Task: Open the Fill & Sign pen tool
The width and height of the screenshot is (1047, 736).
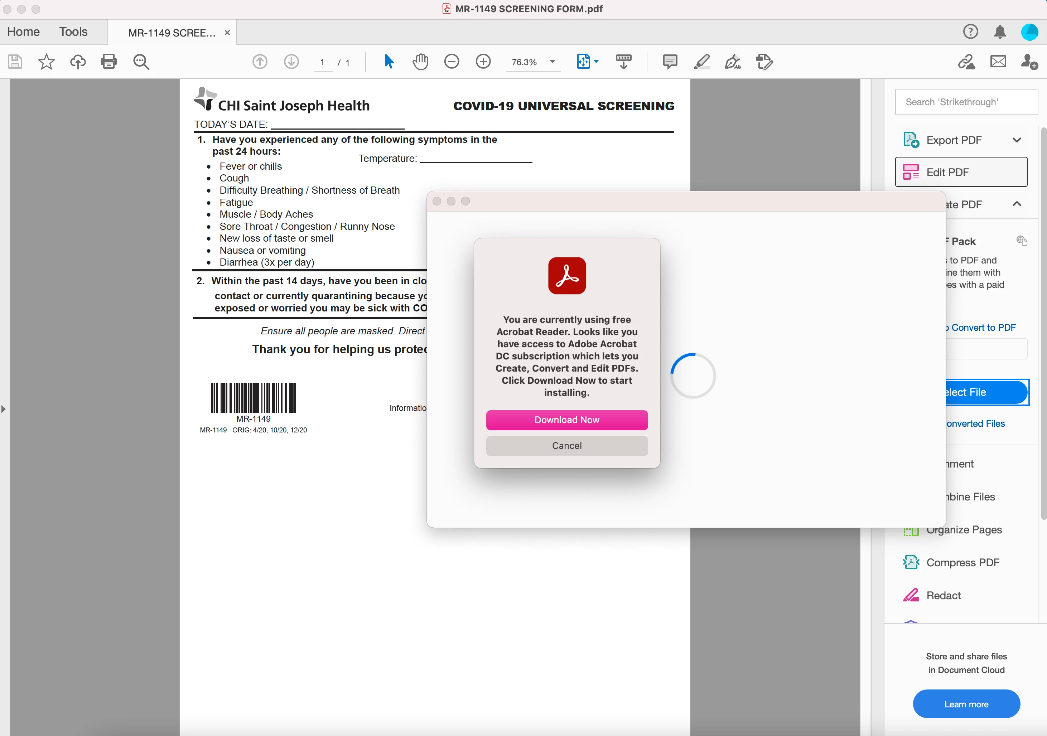Action: [x=733, y=62]
